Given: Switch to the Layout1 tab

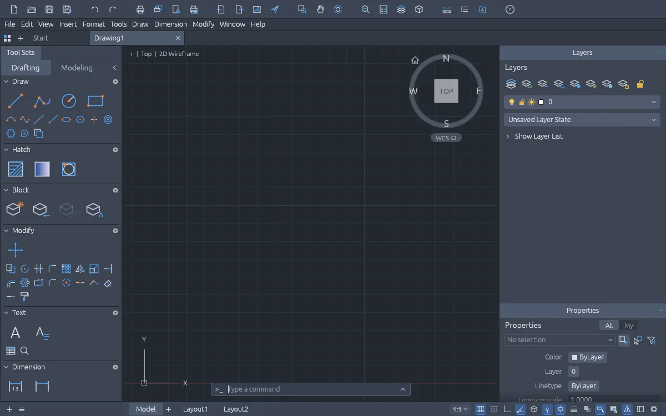Looking at the screenshot, I should click(x=195, y=409).
